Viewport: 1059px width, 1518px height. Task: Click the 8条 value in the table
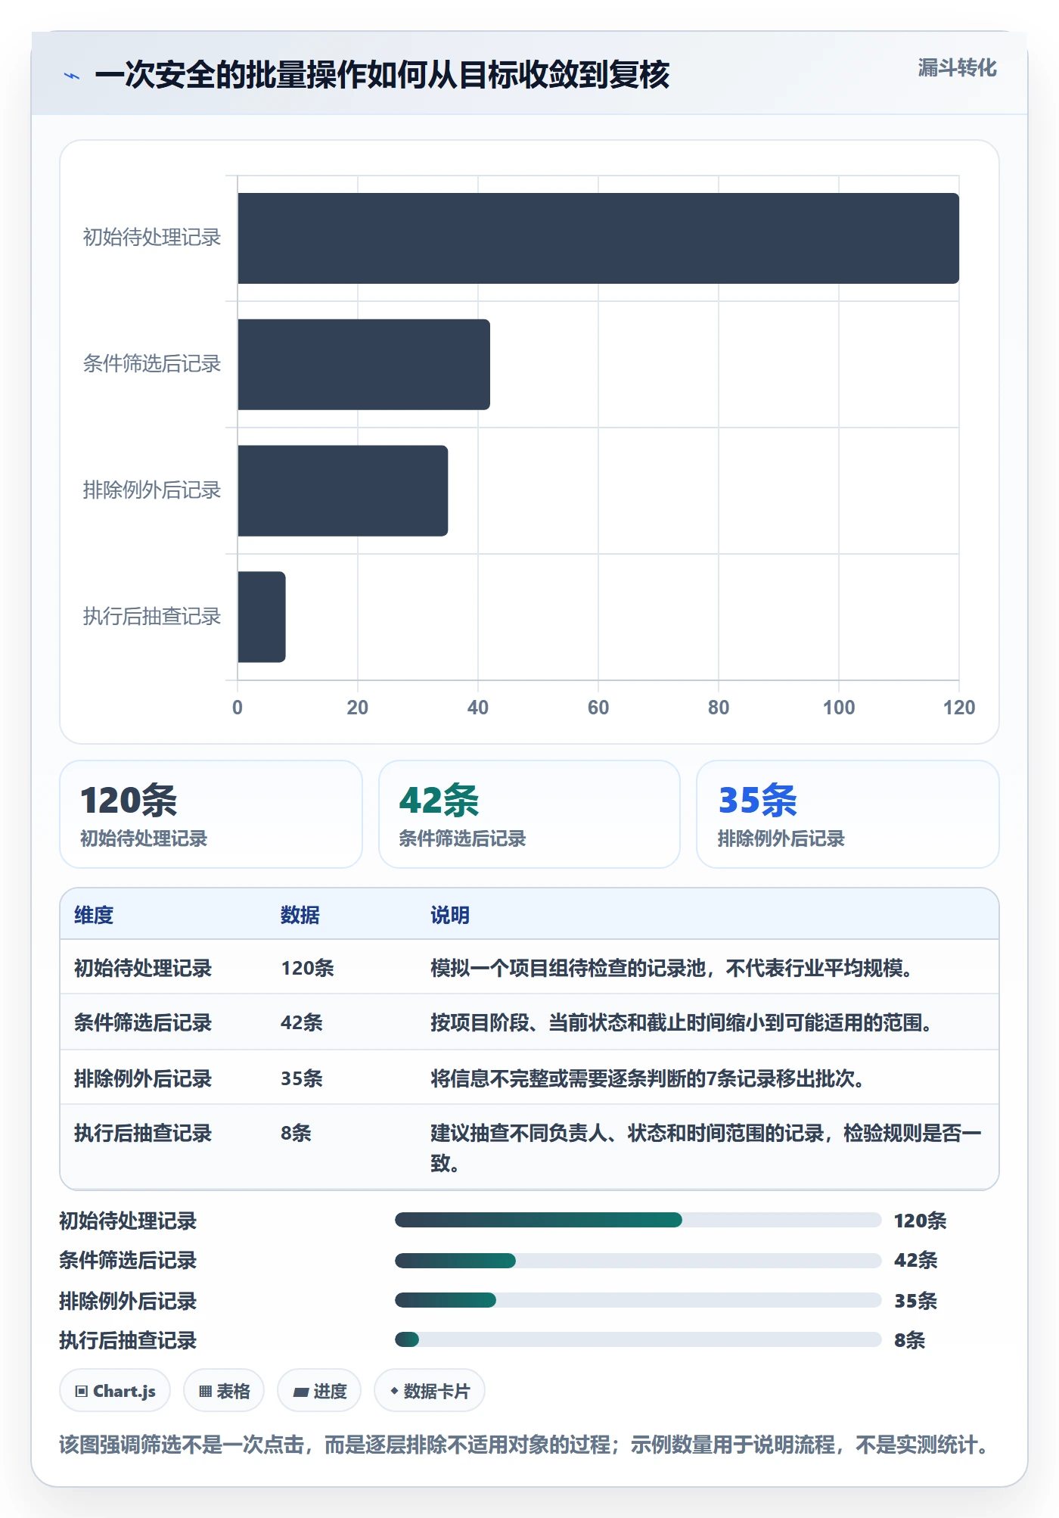(296, 1133)
